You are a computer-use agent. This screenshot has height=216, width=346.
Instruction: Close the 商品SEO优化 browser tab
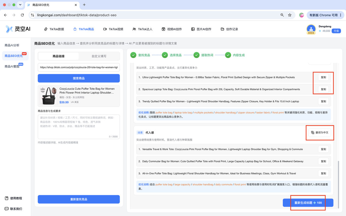point(76,5)
